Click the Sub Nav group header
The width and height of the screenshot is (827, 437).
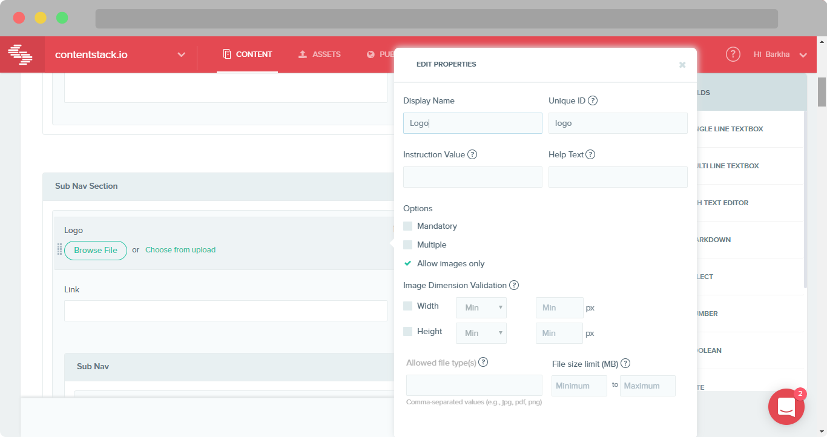point(229,367)
